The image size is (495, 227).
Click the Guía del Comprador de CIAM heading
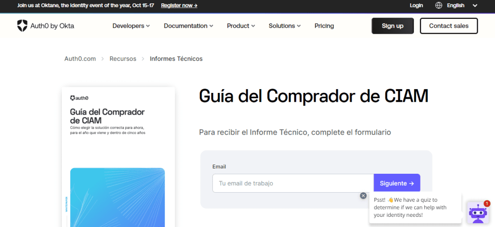(x=313, y=96)
